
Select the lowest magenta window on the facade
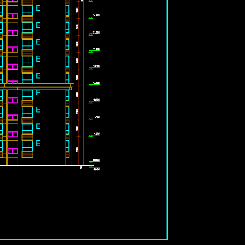(x=12, y=151)
